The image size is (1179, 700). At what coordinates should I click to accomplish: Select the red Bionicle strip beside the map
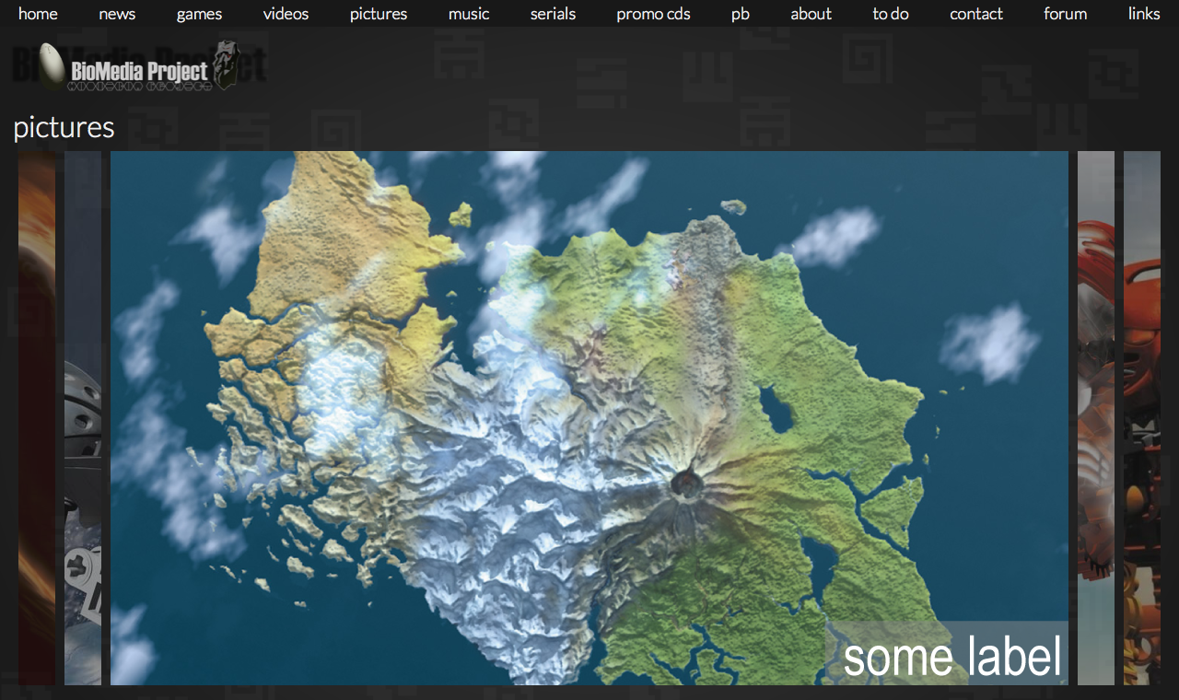pos(1096,418)
